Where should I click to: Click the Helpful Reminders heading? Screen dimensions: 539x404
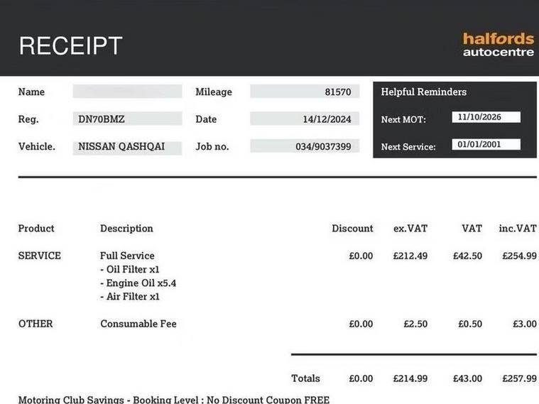click(x=423, y=92)
